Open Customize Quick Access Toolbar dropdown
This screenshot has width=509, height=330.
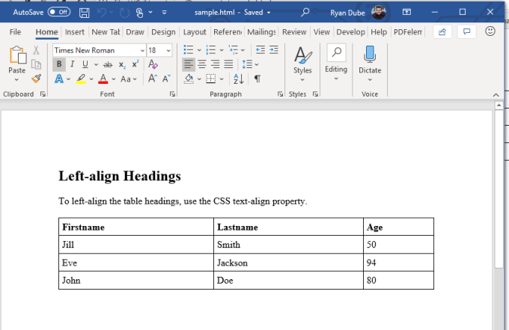tap(164, 13)
